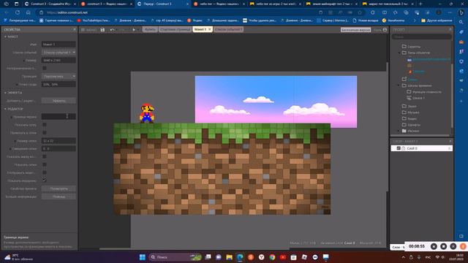This screenshot has height=263, width=468.
Task: Open the Видео folder
Action: [x=409, y=118]
